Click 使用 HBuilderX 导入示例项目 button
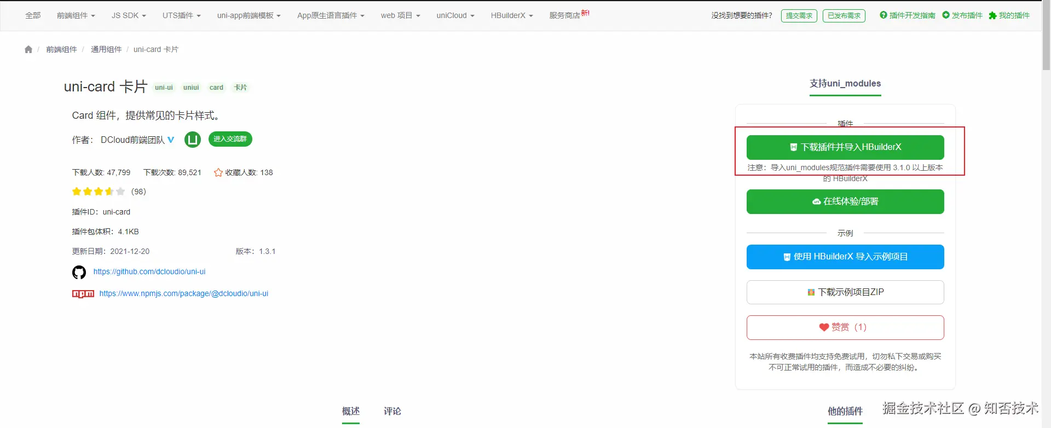This screenshot has width=1051, height=428. click(x=845, y=257)
